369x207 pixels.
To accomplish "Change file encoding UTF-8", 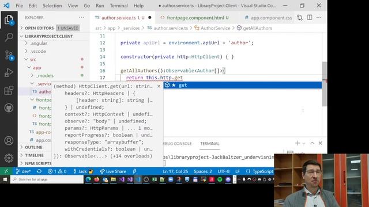I will pyautogui.click(x=224, y=171).
